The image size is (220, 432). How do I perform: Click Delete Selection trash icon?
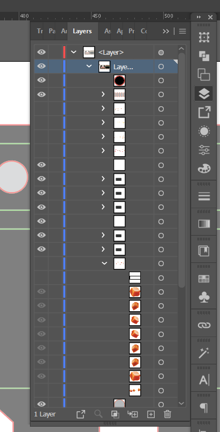point(168,414)
